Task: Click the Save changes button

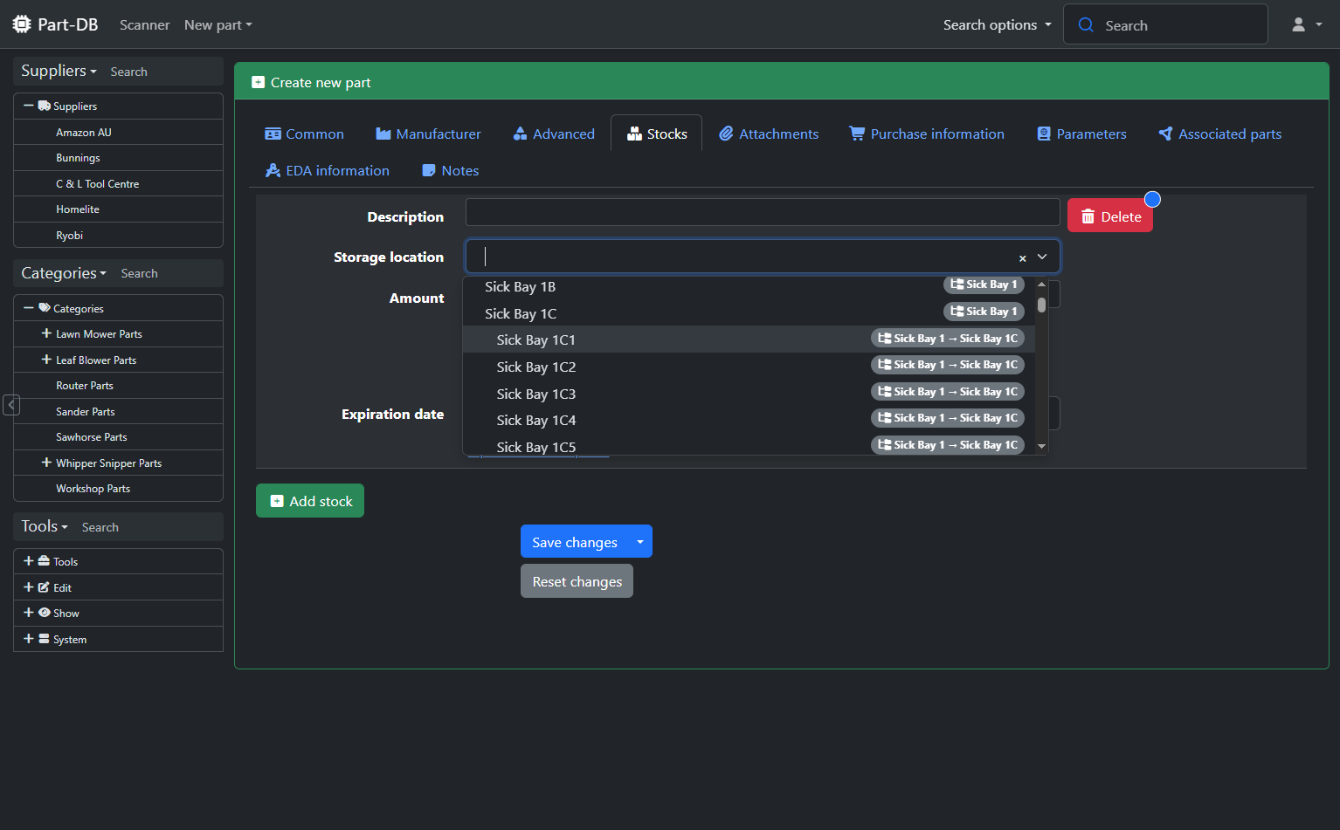Action: pyautogui.click(x=575, y=542)
